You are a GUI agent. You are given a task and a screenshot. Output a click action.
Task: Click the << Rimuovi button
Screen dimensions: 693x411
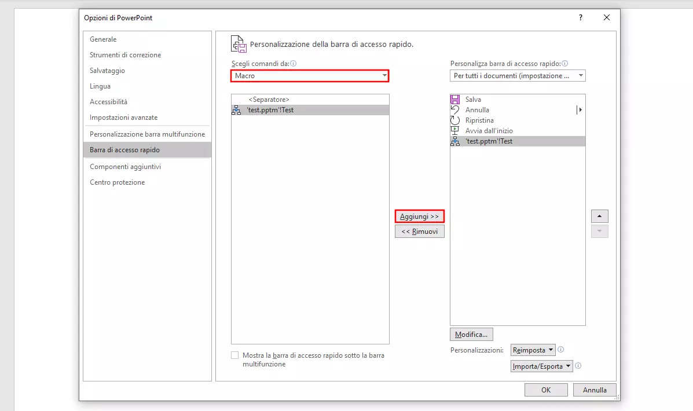(419, 231)
